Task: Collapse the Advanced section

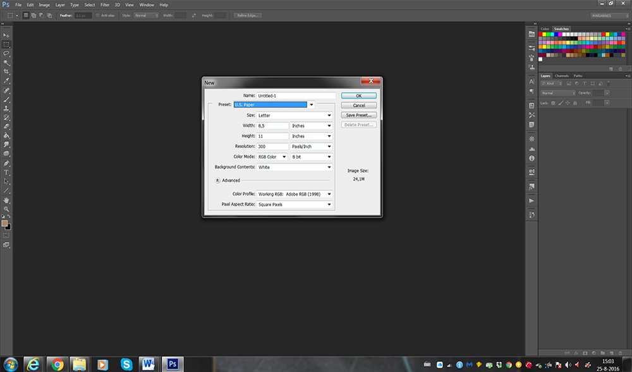Action: coord(217,181)
